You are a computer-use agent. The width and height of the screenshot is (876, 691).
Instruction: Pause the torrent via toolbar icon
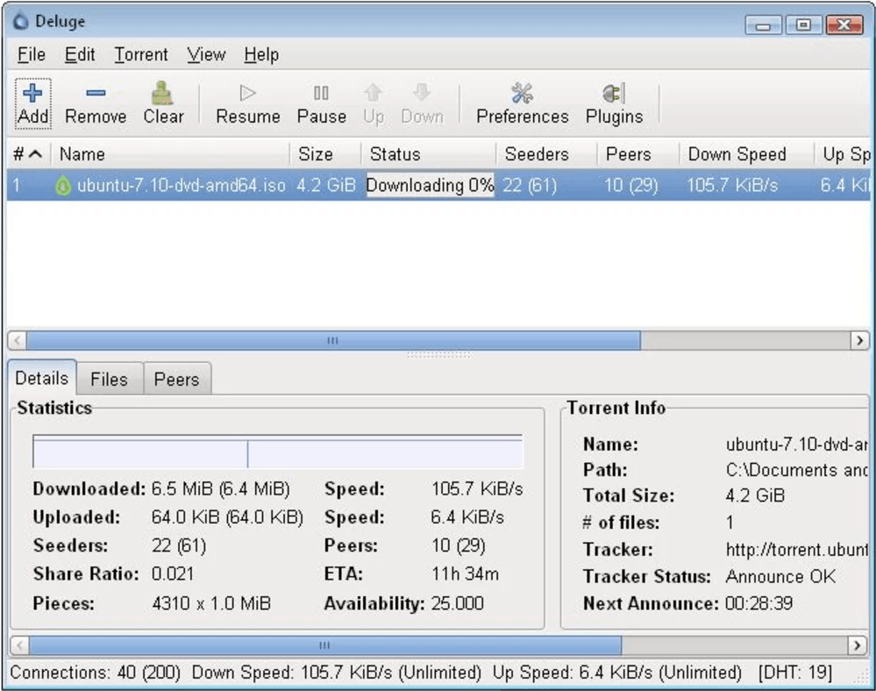(x=320, y=101)
